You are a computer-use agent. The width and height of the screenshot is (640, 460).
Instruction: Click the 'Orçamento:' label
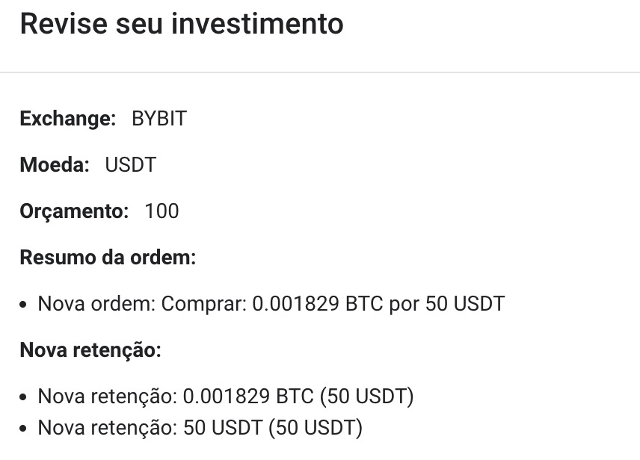click(x=74, y=211)
